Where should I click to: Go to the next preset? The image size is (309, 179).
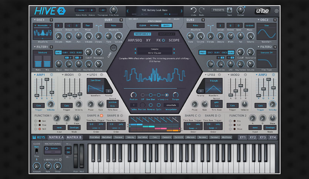pyautogui.click(x=181, y=11)
